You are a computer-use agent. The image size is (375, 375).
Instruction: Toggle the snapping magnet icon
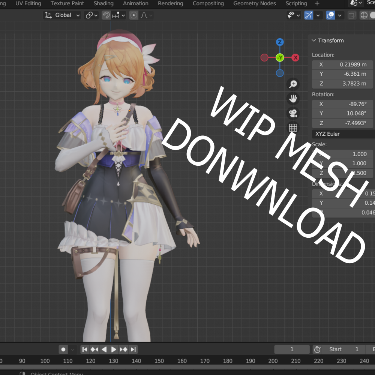coord(106,15)
